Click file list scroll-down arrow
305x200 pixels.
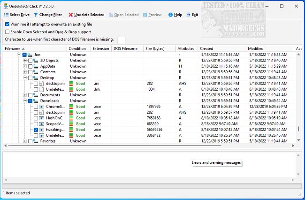pos(298,140)
